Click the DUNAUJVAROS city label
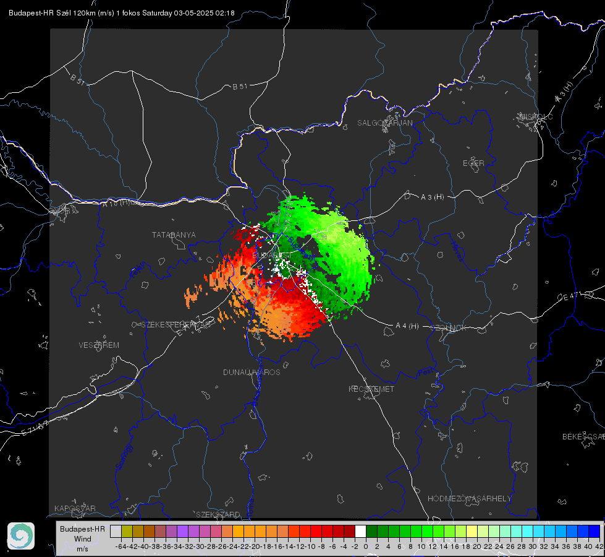This screenshot has height=557, width=605. (252, 372)
